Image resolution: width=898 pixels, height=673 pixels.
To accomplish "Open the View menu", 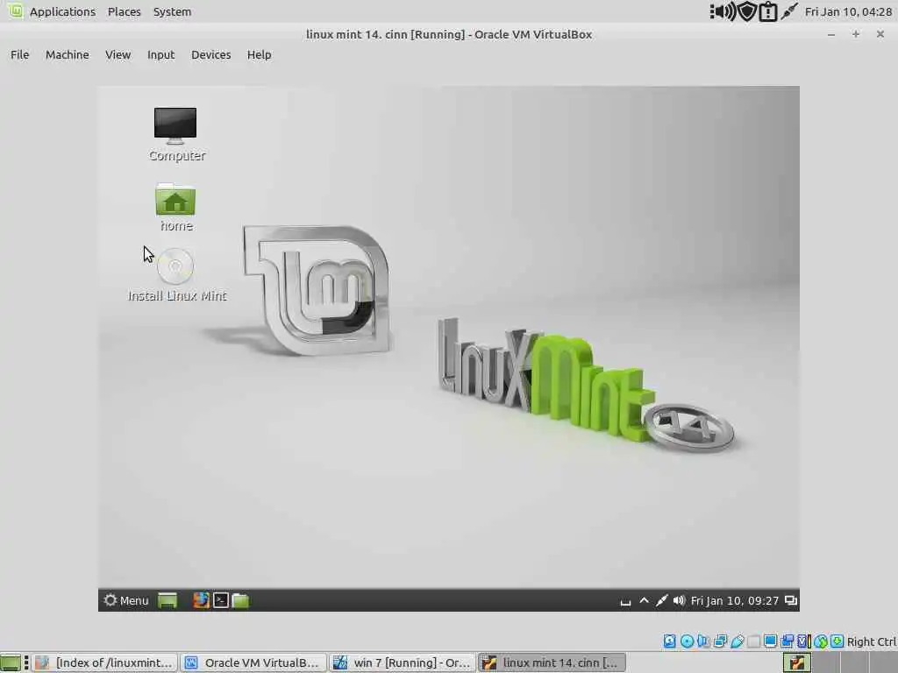I will point(118,55).
